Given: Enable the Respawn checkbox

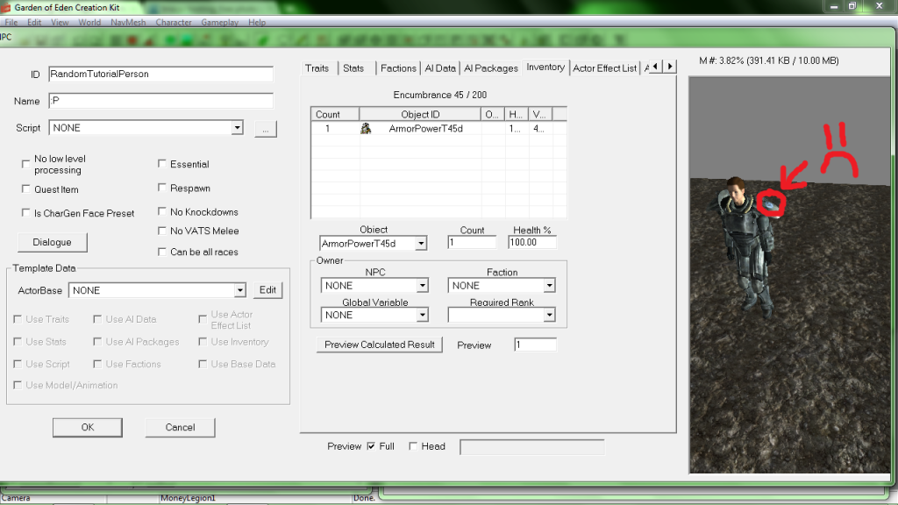Looking at the screenshot, I should point(162,188).
